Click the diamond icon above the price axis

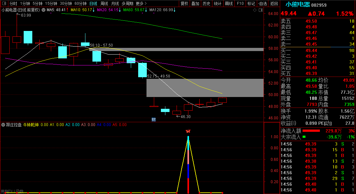click(255, 10)
